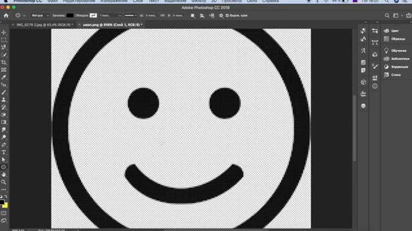
Task: Click the 'Заливка' black fill swatch
Action: [x=70, y=15]
